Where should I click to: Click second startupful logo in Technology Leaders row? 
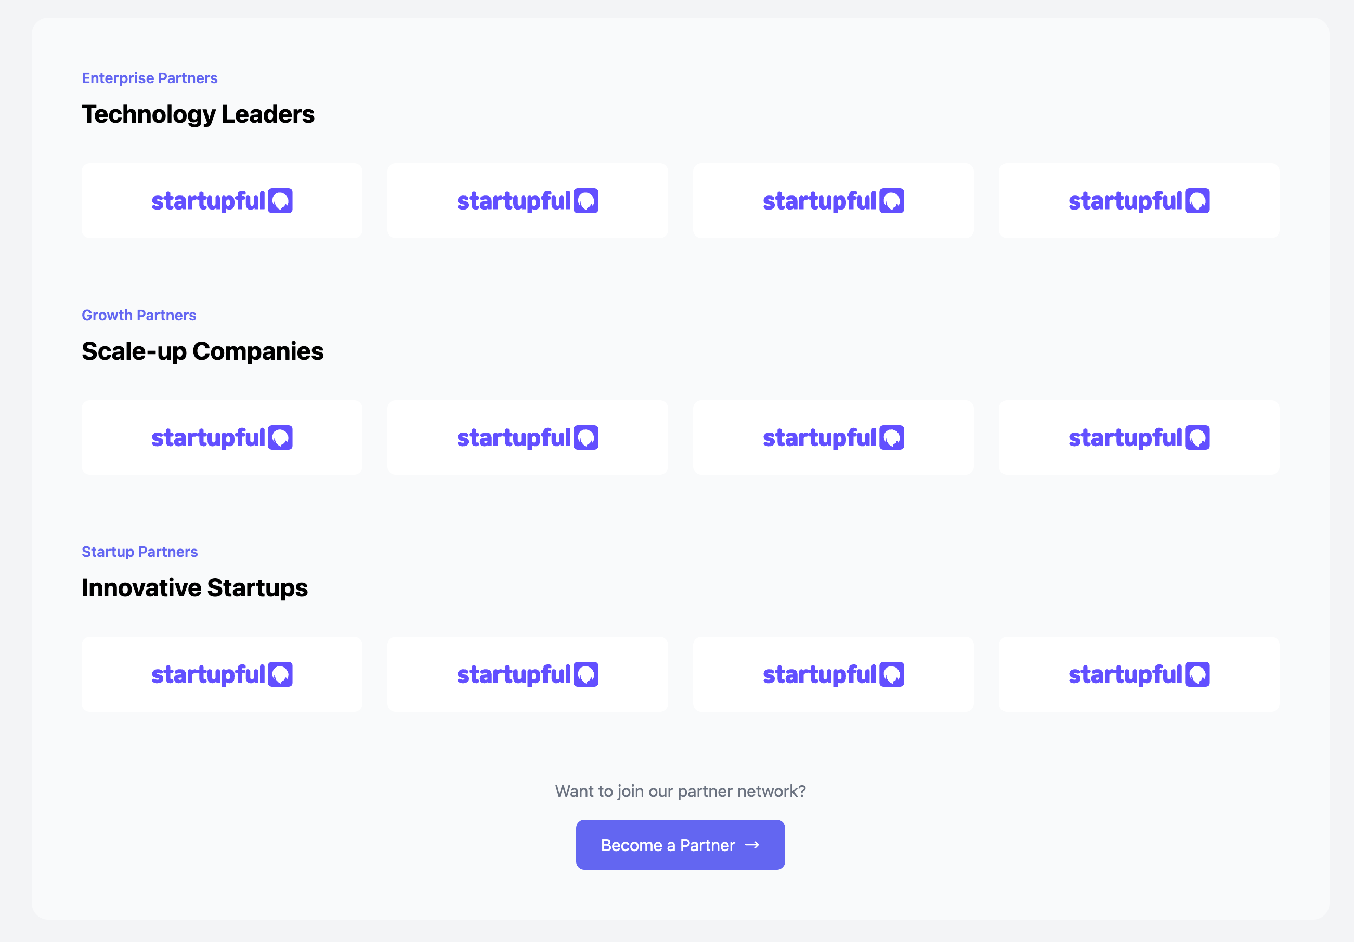528,201
